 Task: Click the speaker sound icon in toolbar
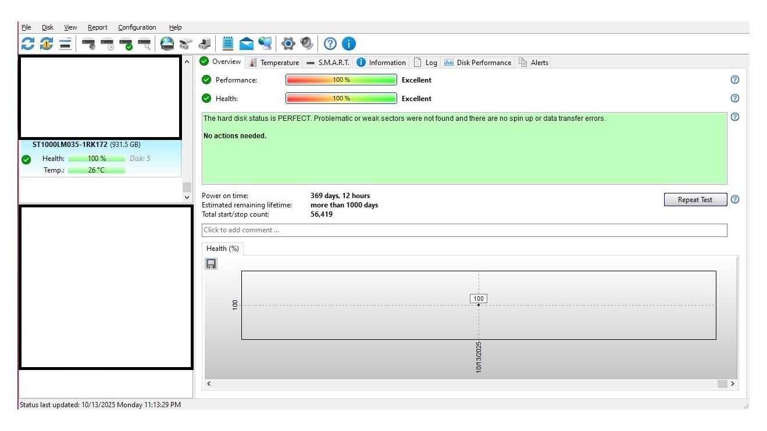306,44
